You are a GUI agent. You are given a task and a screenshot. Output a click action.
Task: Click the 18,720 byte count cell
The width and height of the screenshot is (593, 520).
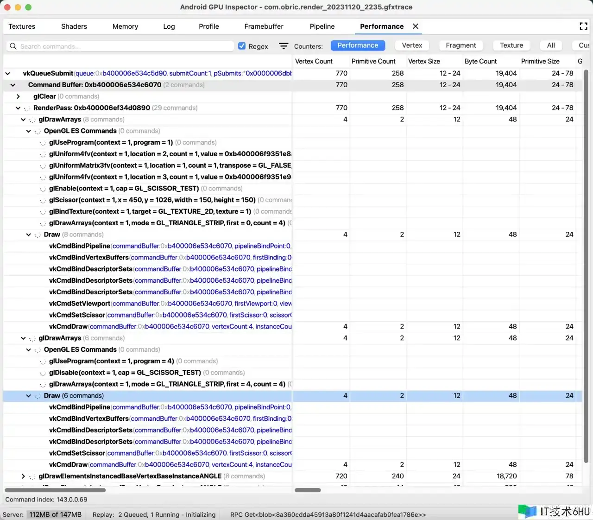[x=506, y=476]
